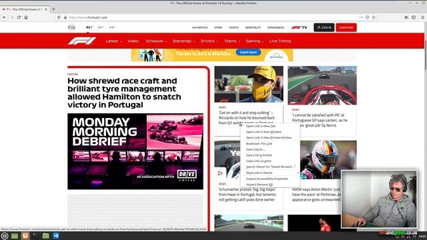Go back with the browser Back arrow
Image resolution: width=427 pixels, height=240 pixels.
point(5,17)
